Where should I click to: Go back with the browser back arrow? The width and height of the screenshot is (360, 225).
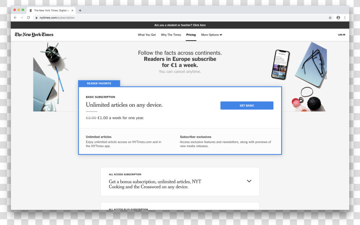pos(15,18)
